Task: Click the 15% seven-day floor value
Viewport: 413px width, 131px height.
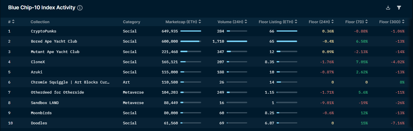Action: coord(364,123)
